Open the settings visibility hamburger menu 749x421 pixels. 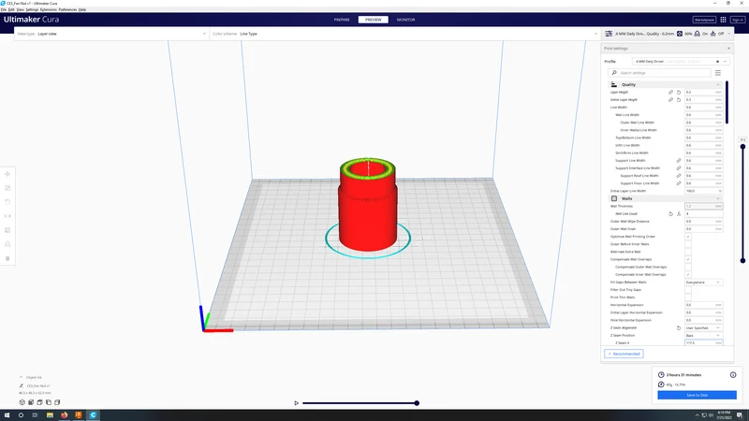[x=718, y=73]
